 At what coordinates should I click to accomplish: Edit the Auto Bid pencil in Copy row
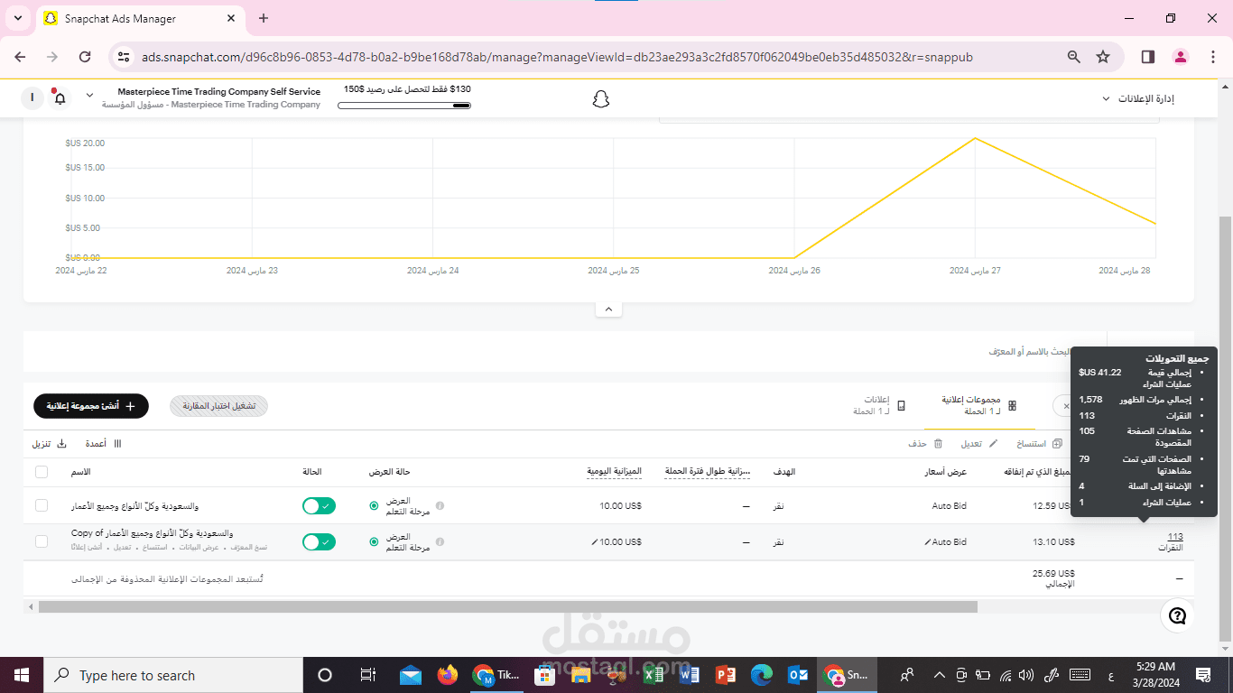[927, 542]
